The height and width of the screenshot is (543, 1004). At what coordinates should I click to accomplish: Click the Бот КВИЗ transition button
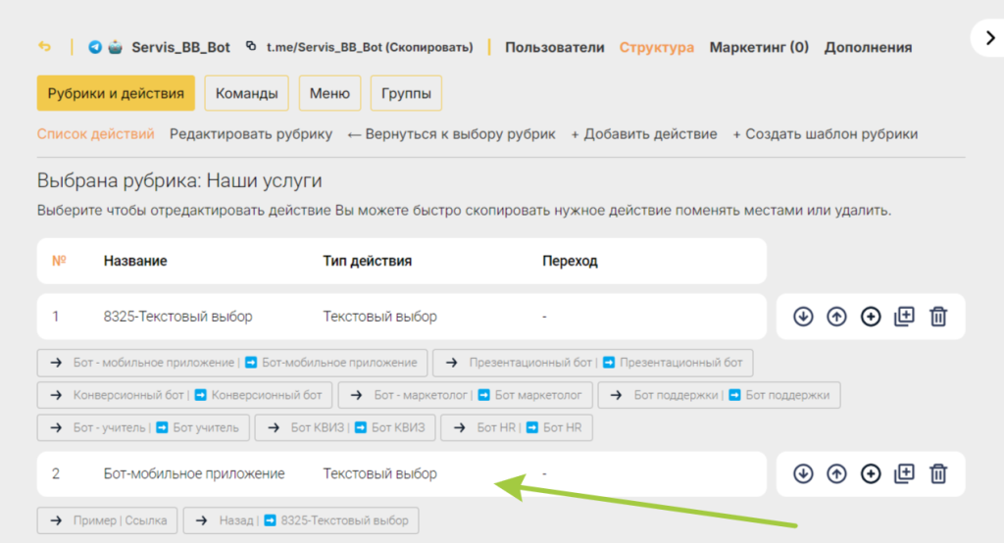click(x=345, y=427)
